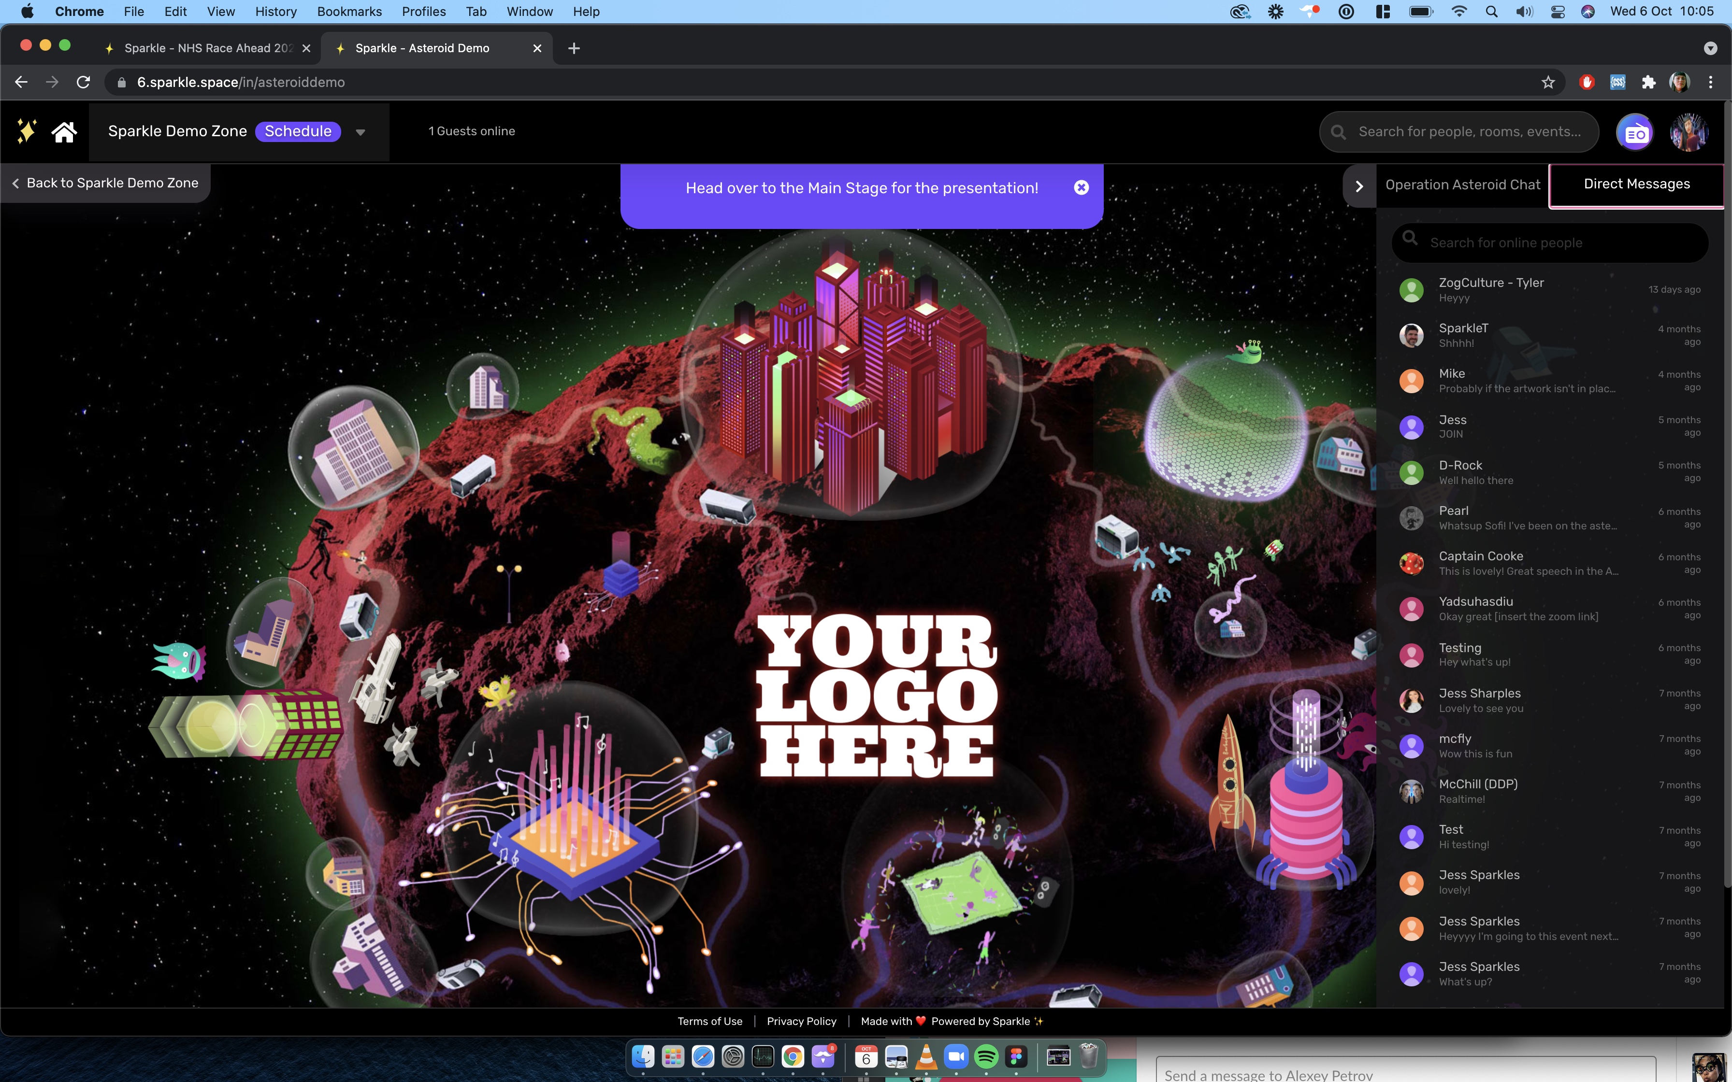This screenshot has height=1082, width=1732.
Task: Collapse the chat sidebar with chevron arrow
Action: pos(1358,186)
